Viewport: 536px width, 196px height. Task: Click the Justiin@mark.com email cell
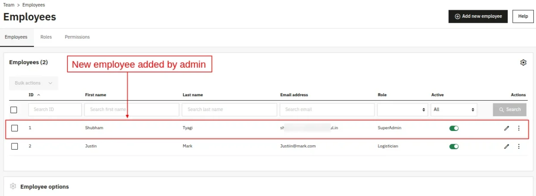tap(298, 146)
